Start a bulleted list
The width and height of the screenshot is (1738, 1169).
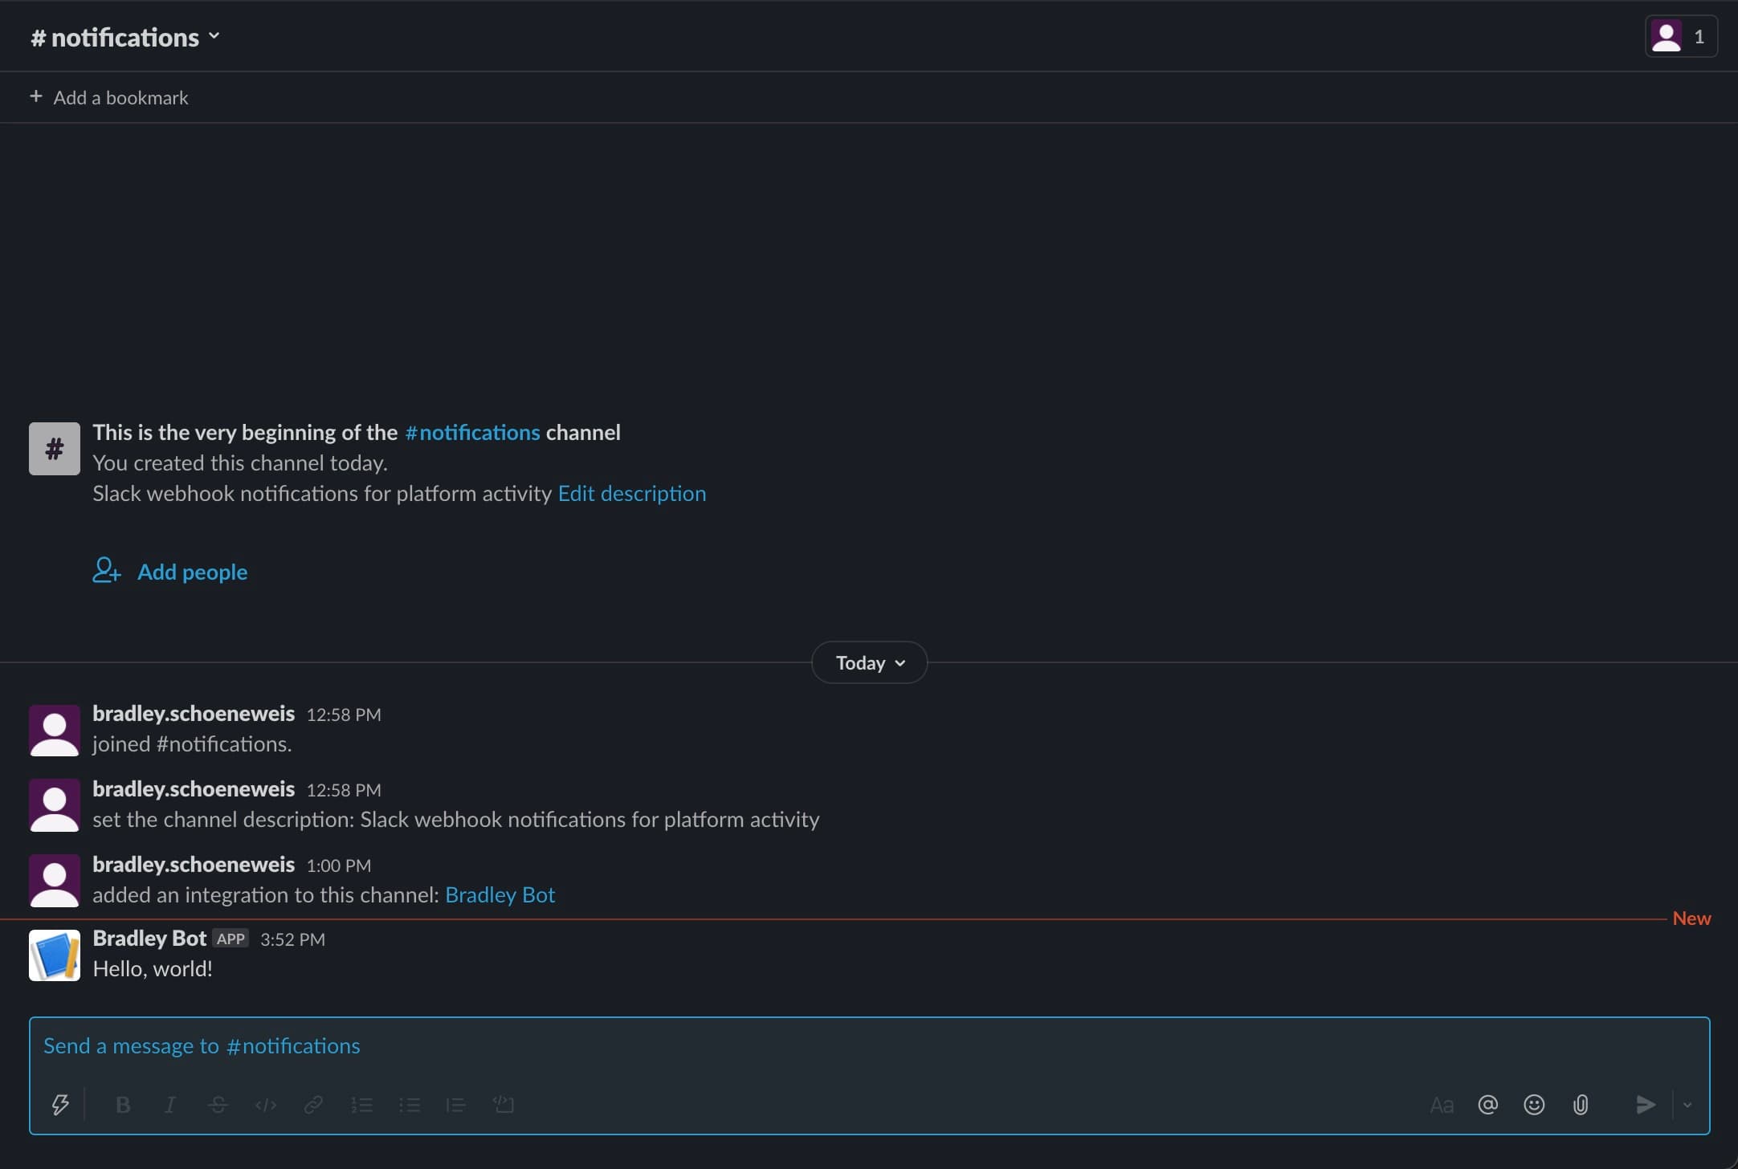(x=410, y=1105)
